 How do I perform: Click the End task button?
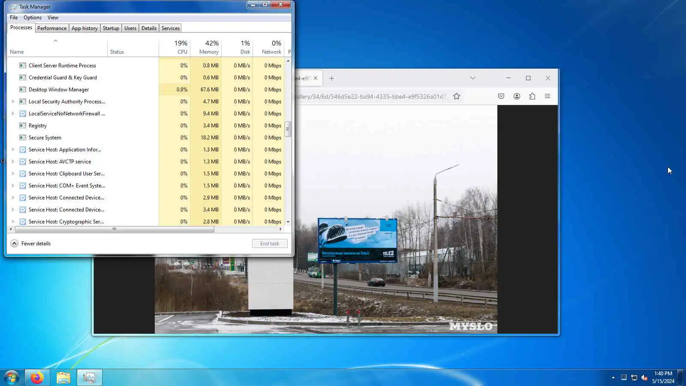click(270, 244)
